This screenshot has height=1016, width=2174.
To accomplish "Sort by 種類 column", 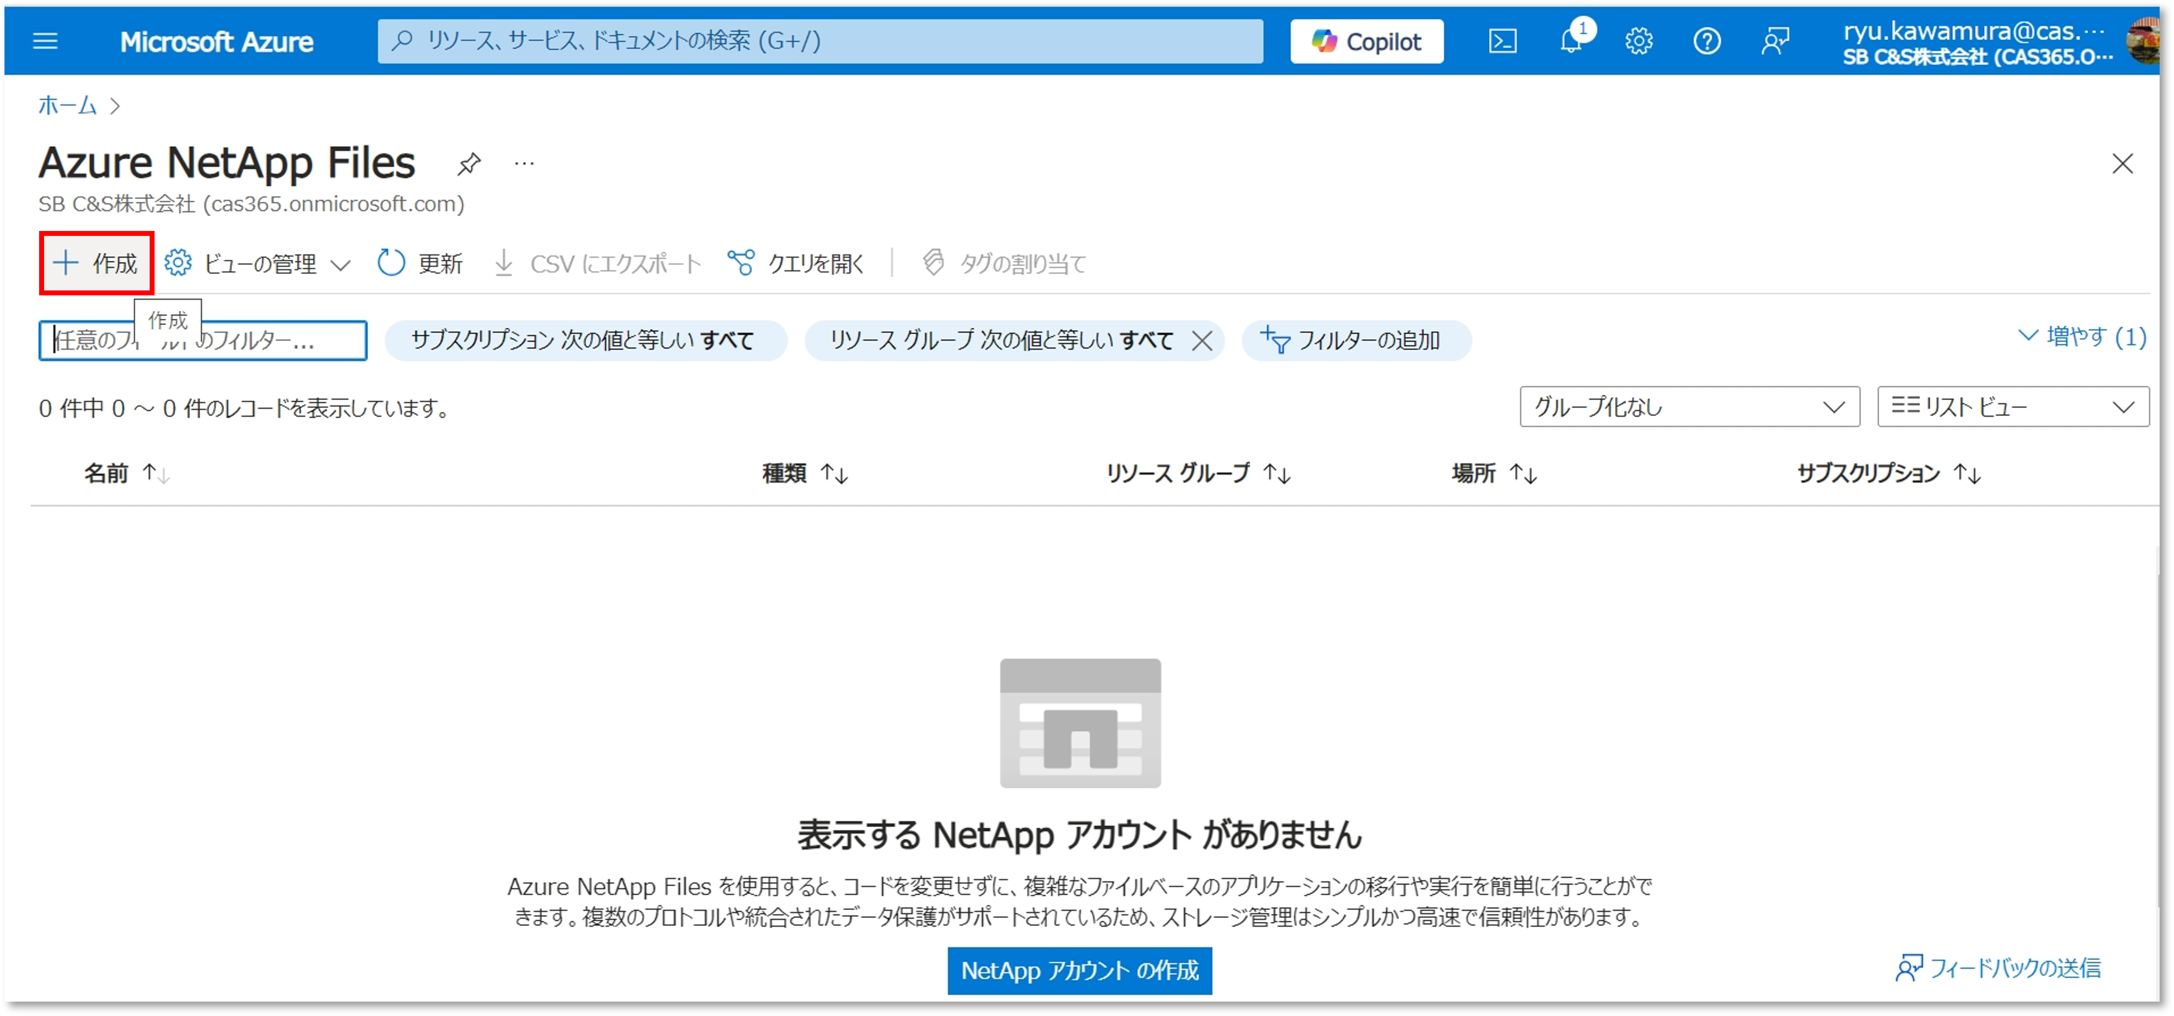I will point(804,473).
